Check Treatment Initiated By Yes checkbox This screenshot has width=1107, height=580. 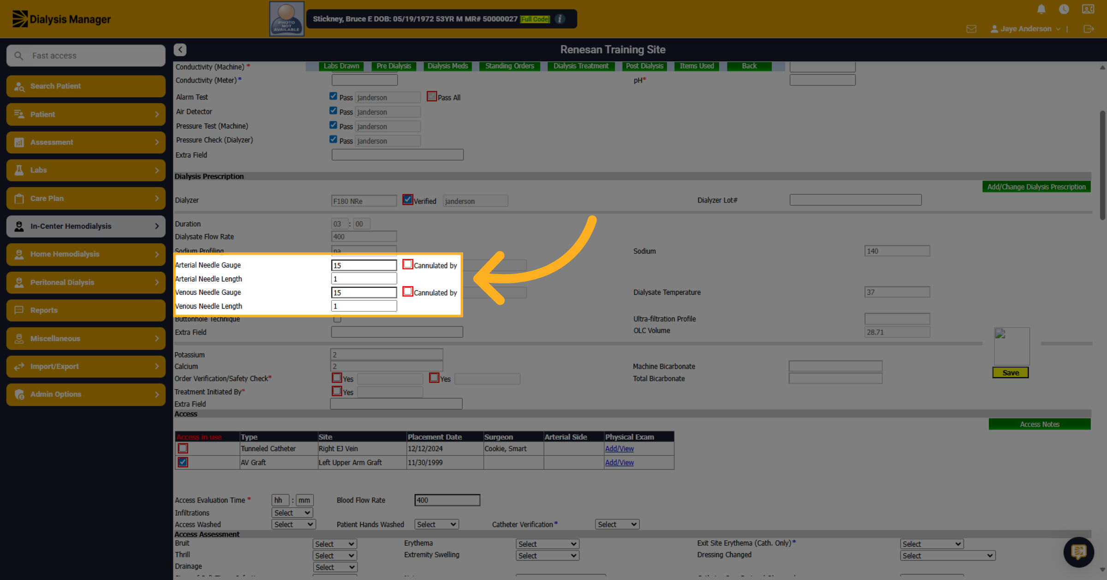coord(337,391)
